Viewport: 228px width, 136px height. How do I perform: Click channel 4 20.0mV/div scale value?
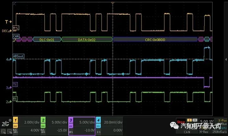(x=113, y=122)
